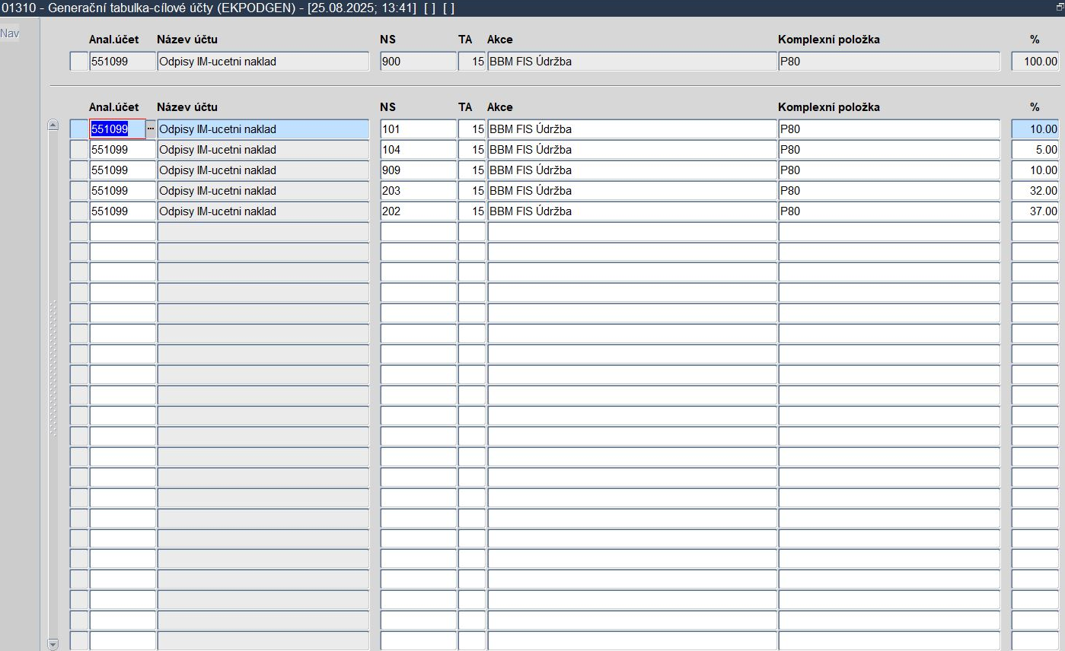Click the NS field containing 900
The height and width of the screenshot is (651, 1065).
coord(418,62)
